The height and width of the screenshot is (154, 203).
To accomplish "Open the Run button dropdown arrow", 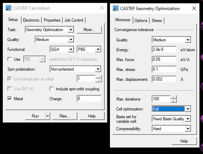I will click(48, 116).
